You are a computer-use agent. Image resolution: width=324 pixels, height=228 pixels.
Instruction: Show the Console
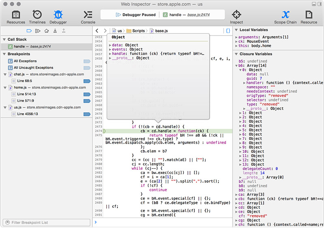(x=88, y=17)
